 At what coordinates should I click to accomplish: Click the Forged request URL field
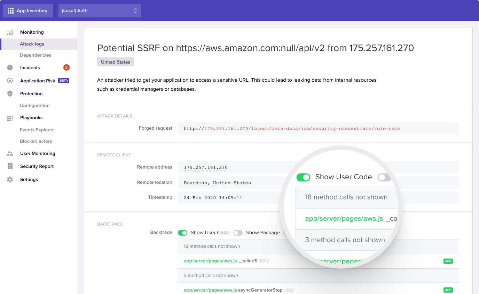tap(318, 129)
